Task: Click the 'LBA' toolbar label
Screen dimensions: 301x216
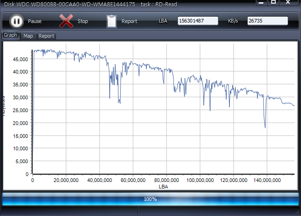Action: point(163,21)
